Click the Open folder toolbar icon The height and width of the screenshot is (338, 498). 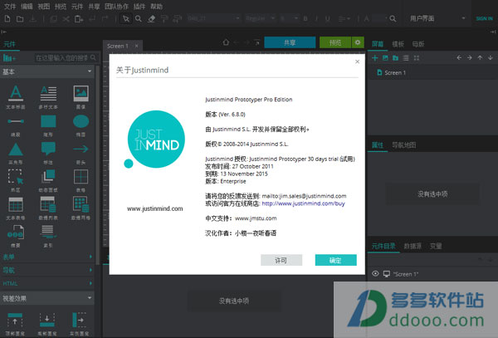(20, 19)
